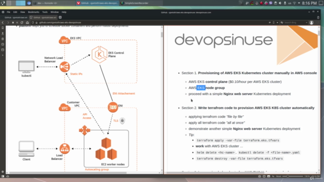The image size is (324, 182).
Task: Open the Bookmarks side panel
Action: tap(3, 28)
